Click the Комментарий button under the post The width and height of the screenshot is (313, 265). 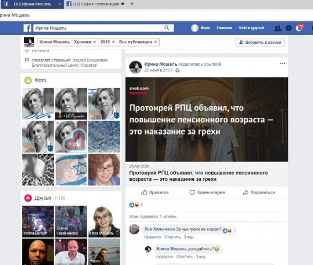(x=207, y=192)
